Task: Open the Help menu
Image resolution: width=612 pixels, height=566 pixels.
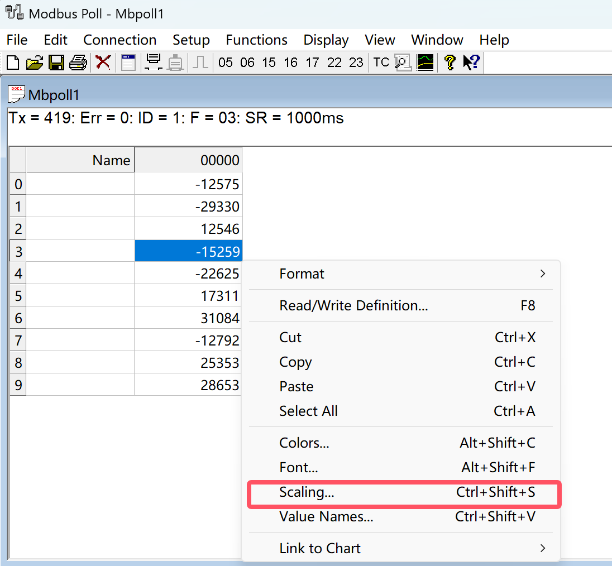Action: pyautogui.click(x=494, y=40)
